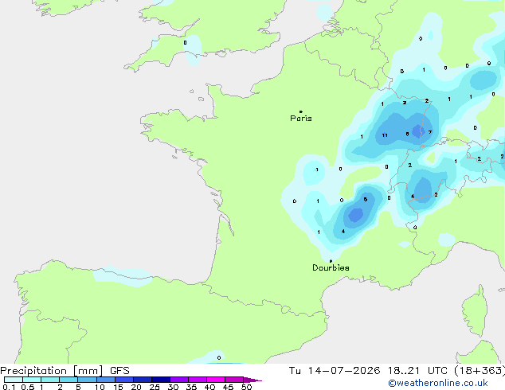This screenshot has height=390, width=505.
Task: Pick the 20–25 mm dark blue legend swatch
Action: (x=143, y=380)
